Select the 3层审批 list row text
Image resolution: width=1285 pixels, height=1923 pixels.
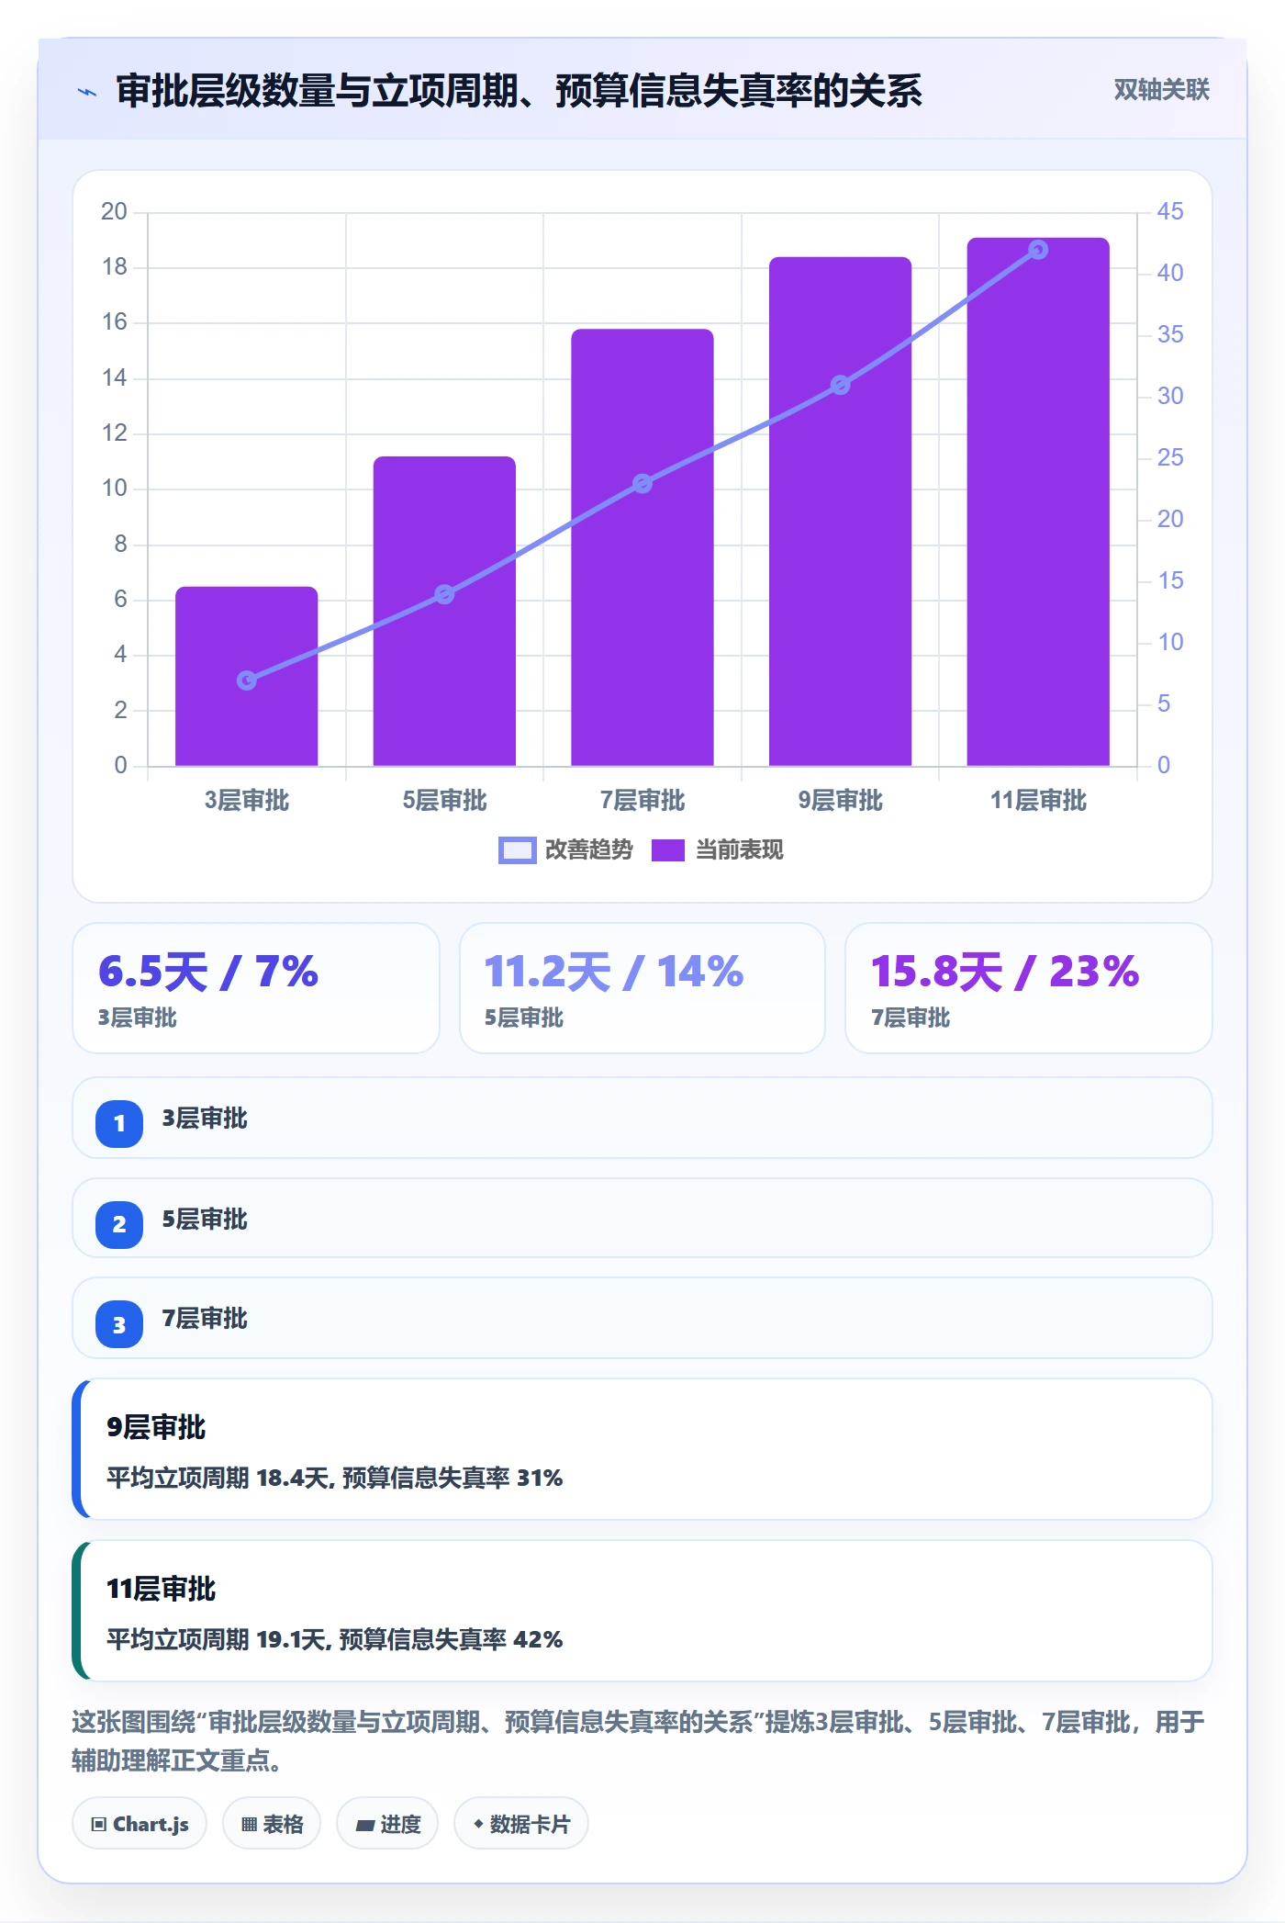tap(205, 1119)
